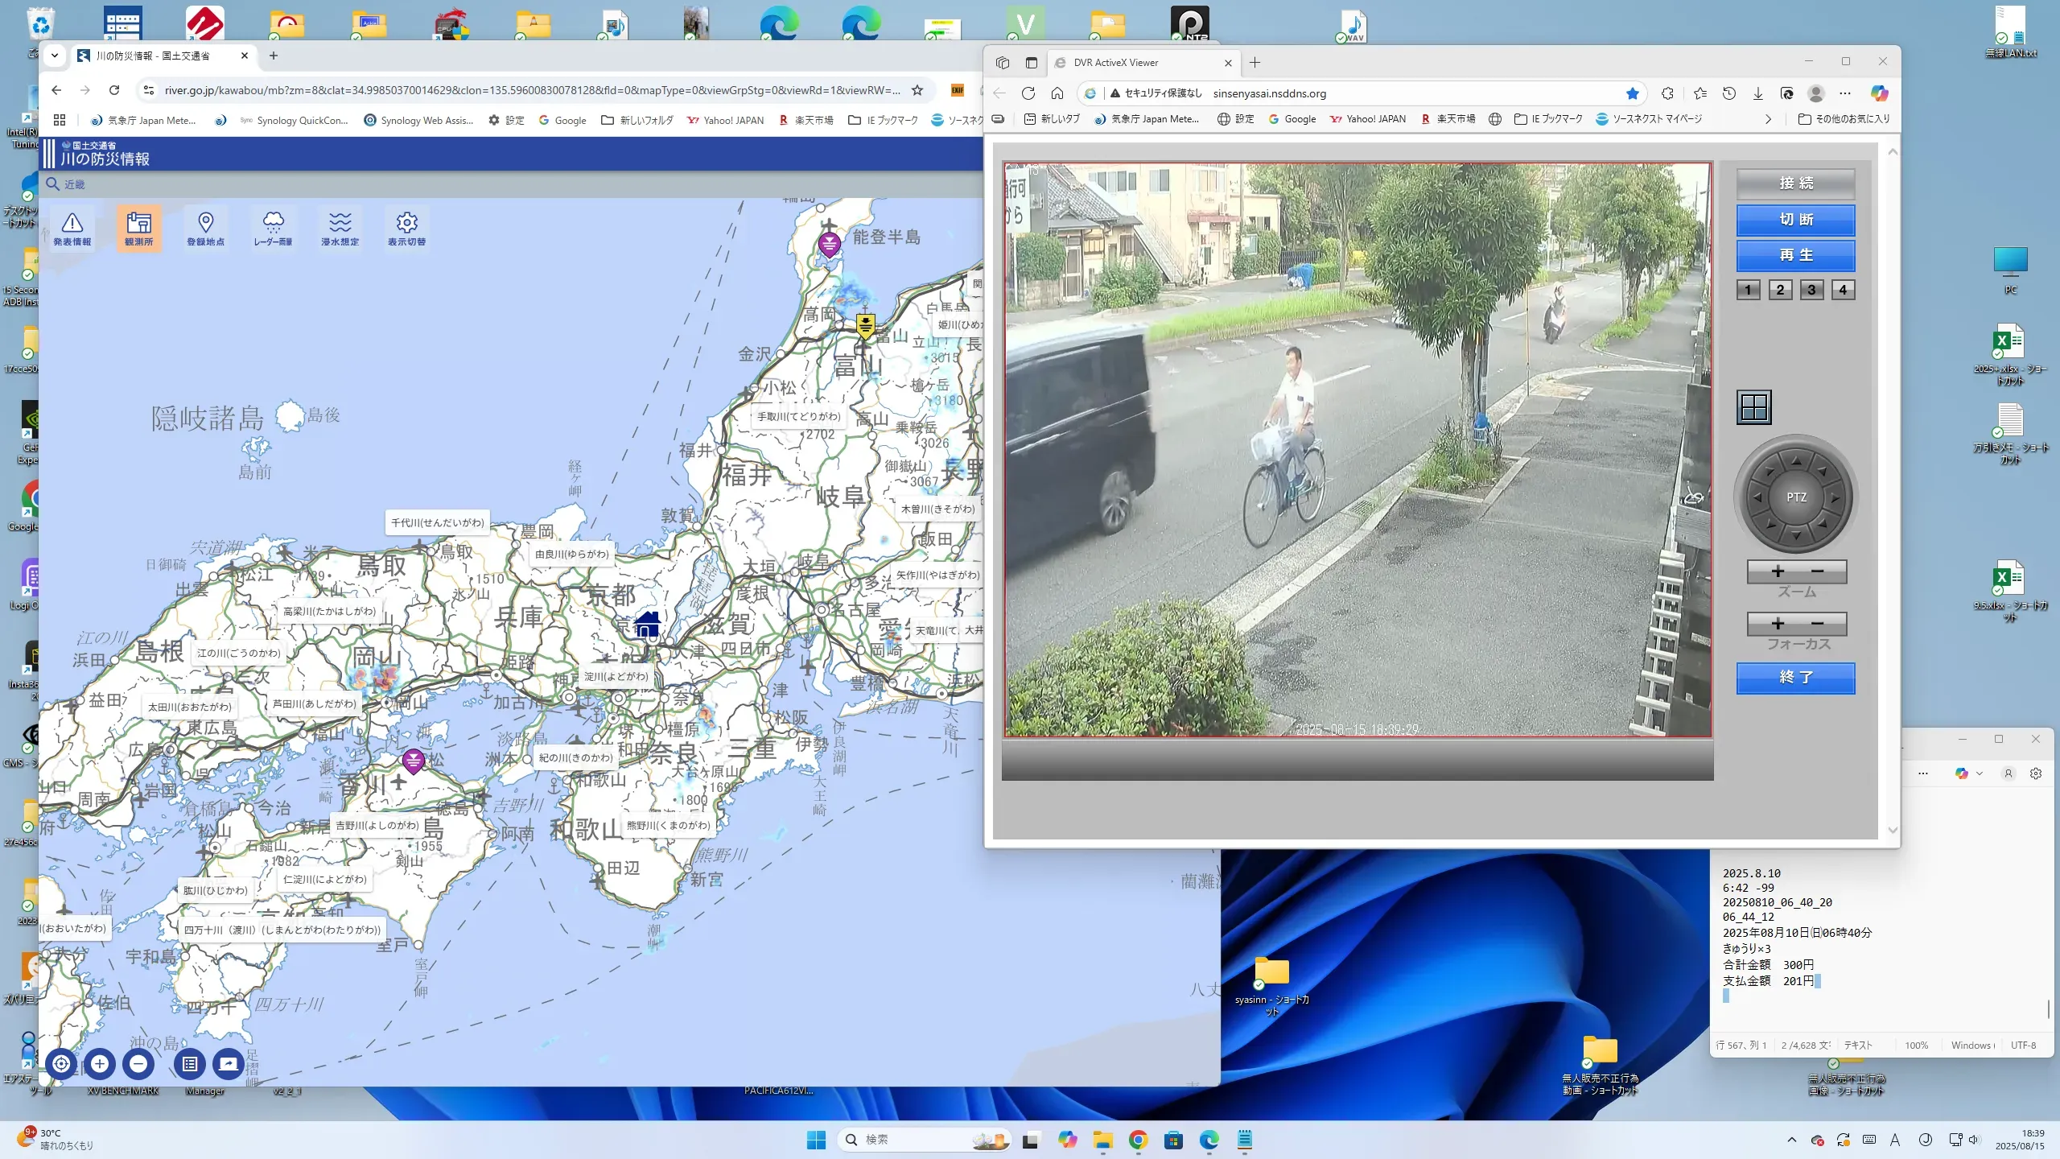
Task: Click the 切断 disconnect button
Action: click(x=1795, y=220)
